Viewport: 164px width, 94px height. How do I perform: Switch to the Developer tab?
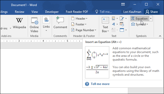tap(52, 12)
